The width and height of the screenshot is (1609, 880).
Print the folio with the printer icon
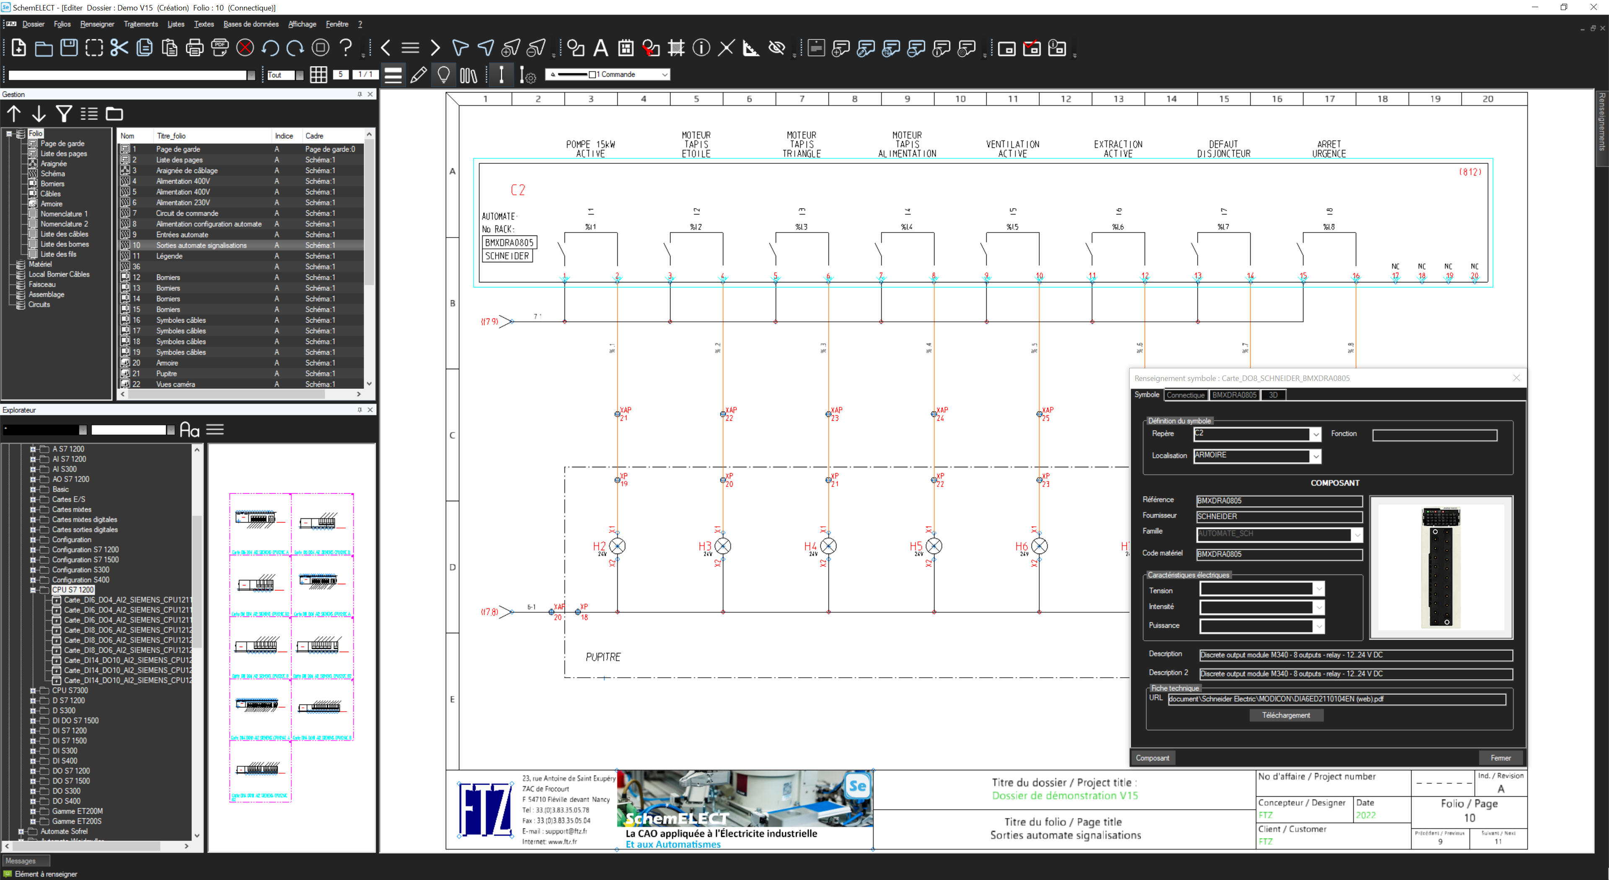pyautogui.click(x=194, y=47)
